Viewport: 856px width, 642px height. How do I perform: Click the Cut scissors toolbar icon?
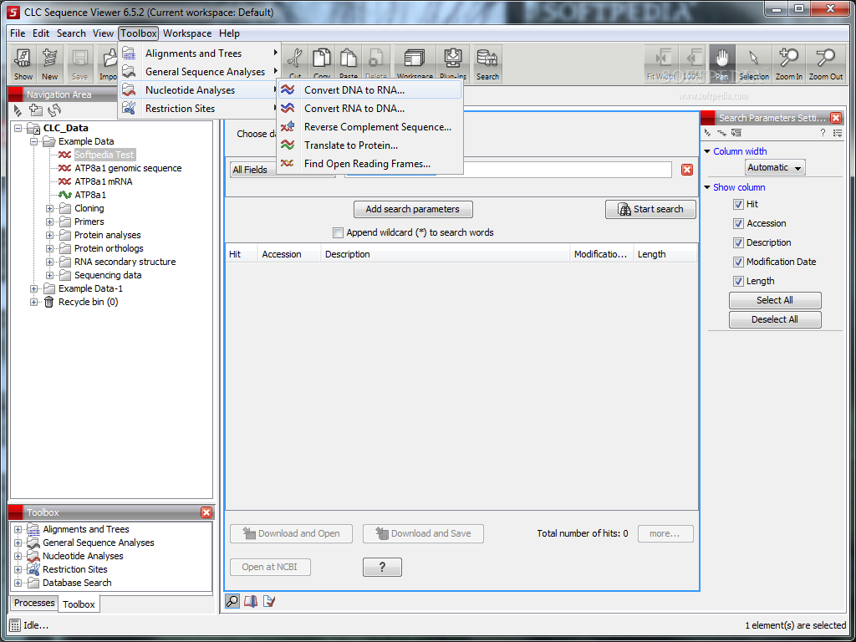point(295,64)
